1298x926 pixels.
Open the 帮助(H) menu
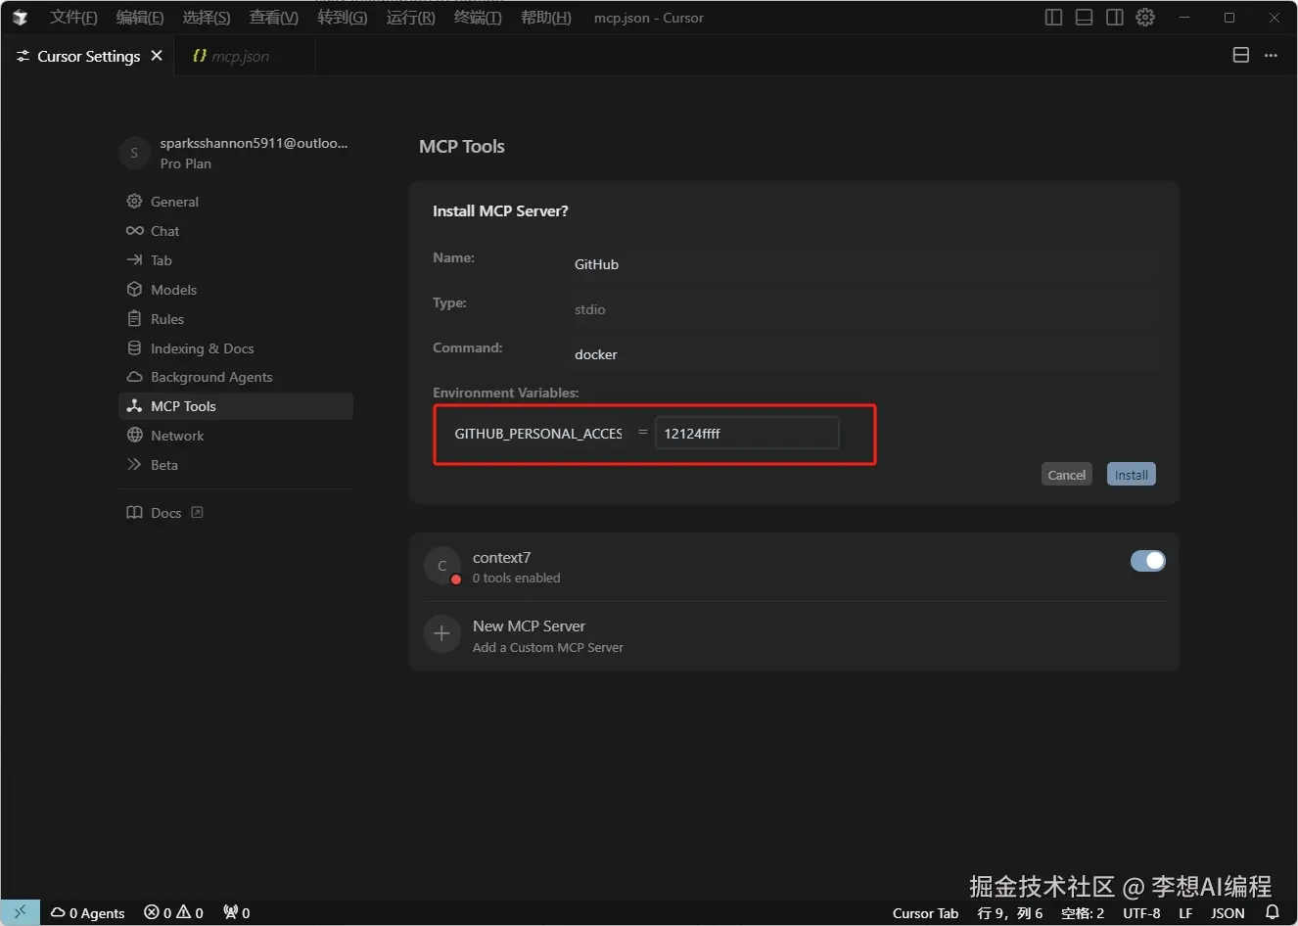coord(546,18)
